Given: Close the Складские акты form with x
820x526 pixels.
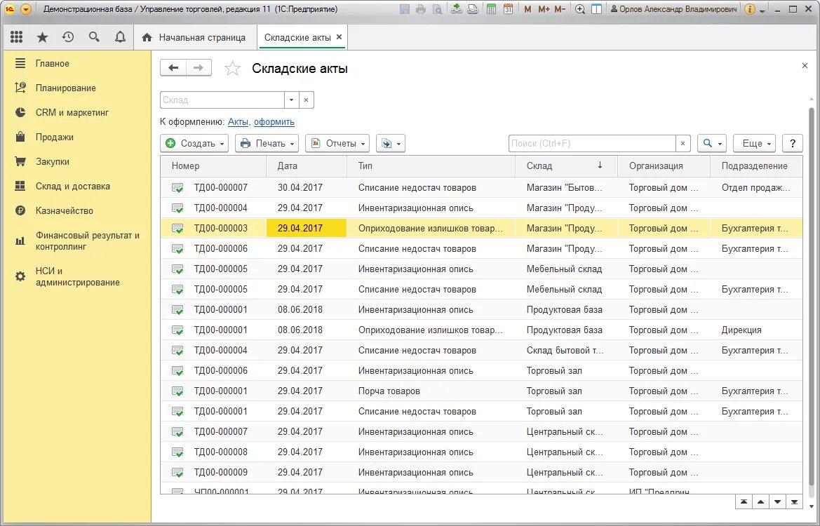Looking at the screenshot, I should click(x=805, y=65).
